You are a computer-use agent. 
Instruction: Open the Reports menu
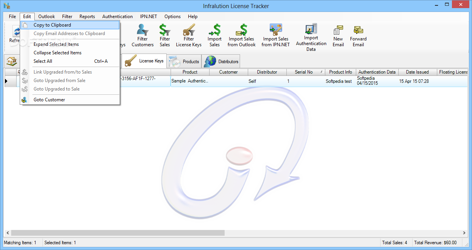click(87, 17)
